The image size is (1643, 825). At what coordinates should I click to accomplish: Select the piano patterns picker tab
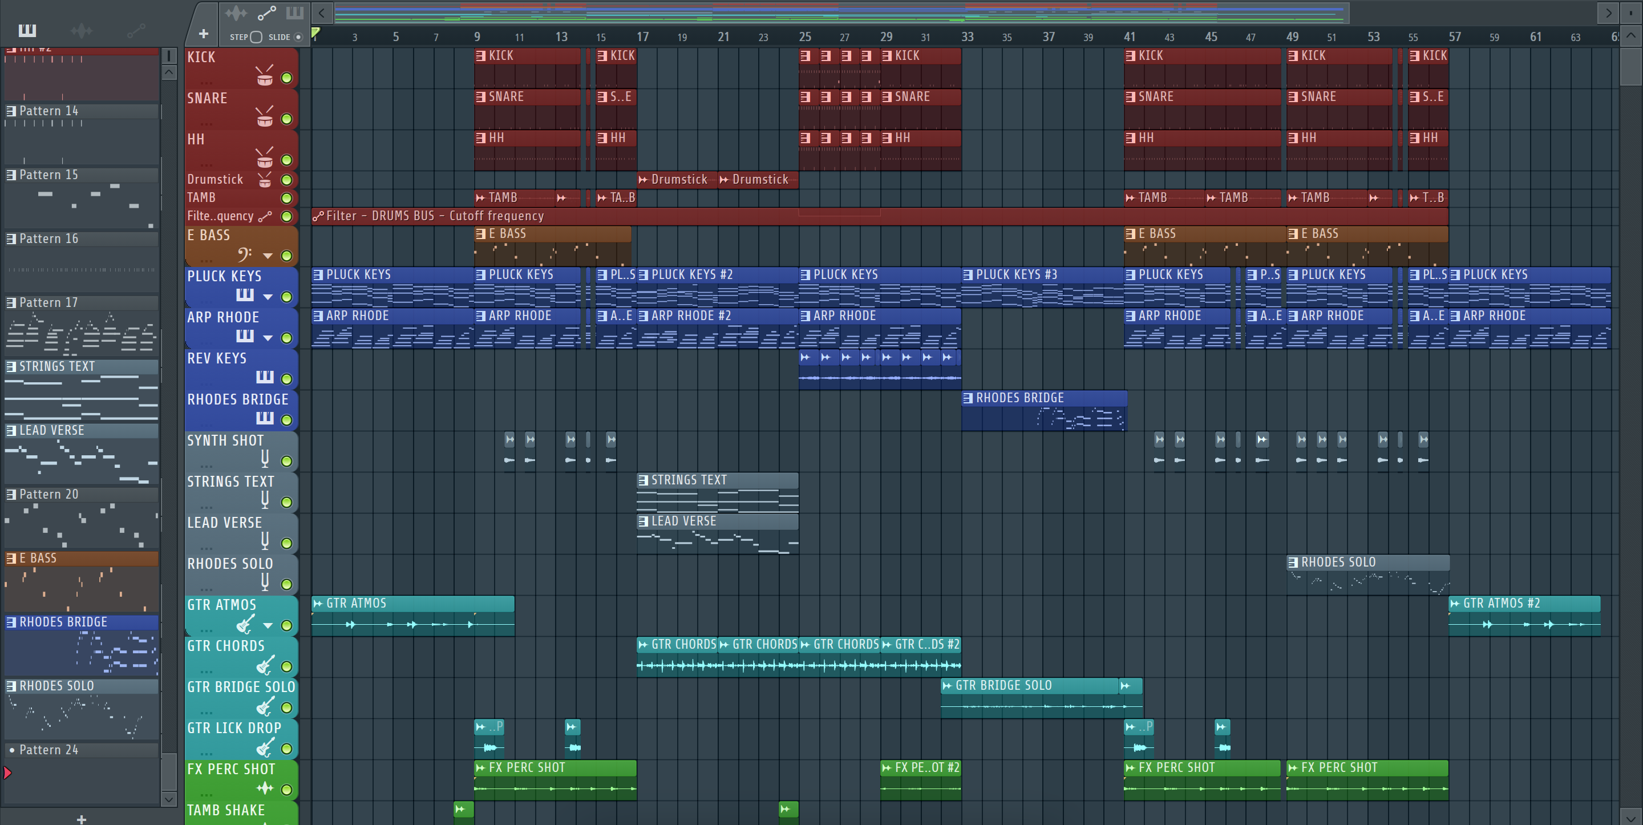point(27,30)
